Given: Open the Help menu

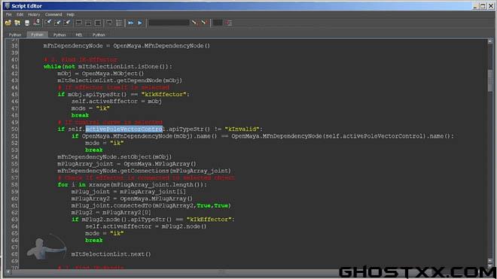Looking at the screenshot, I should (70, 14).
